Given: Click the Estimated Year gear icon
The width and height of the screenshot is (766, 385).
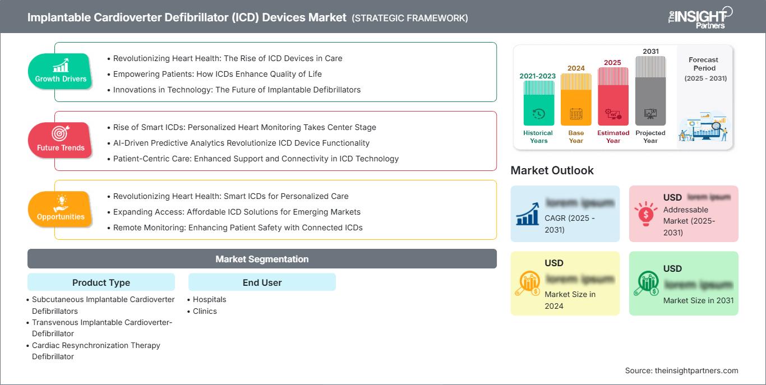Looking at the screenshot, I should (613, 114).
